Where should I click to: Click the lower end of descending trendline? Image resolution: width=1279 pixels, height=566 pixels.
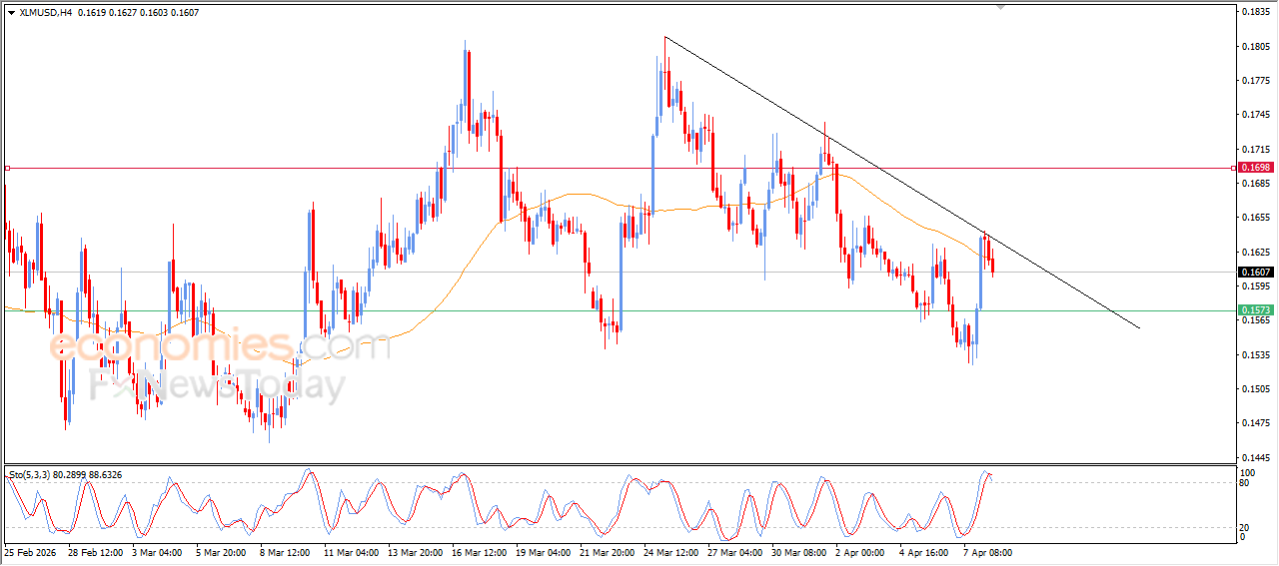pos(1139,327)
